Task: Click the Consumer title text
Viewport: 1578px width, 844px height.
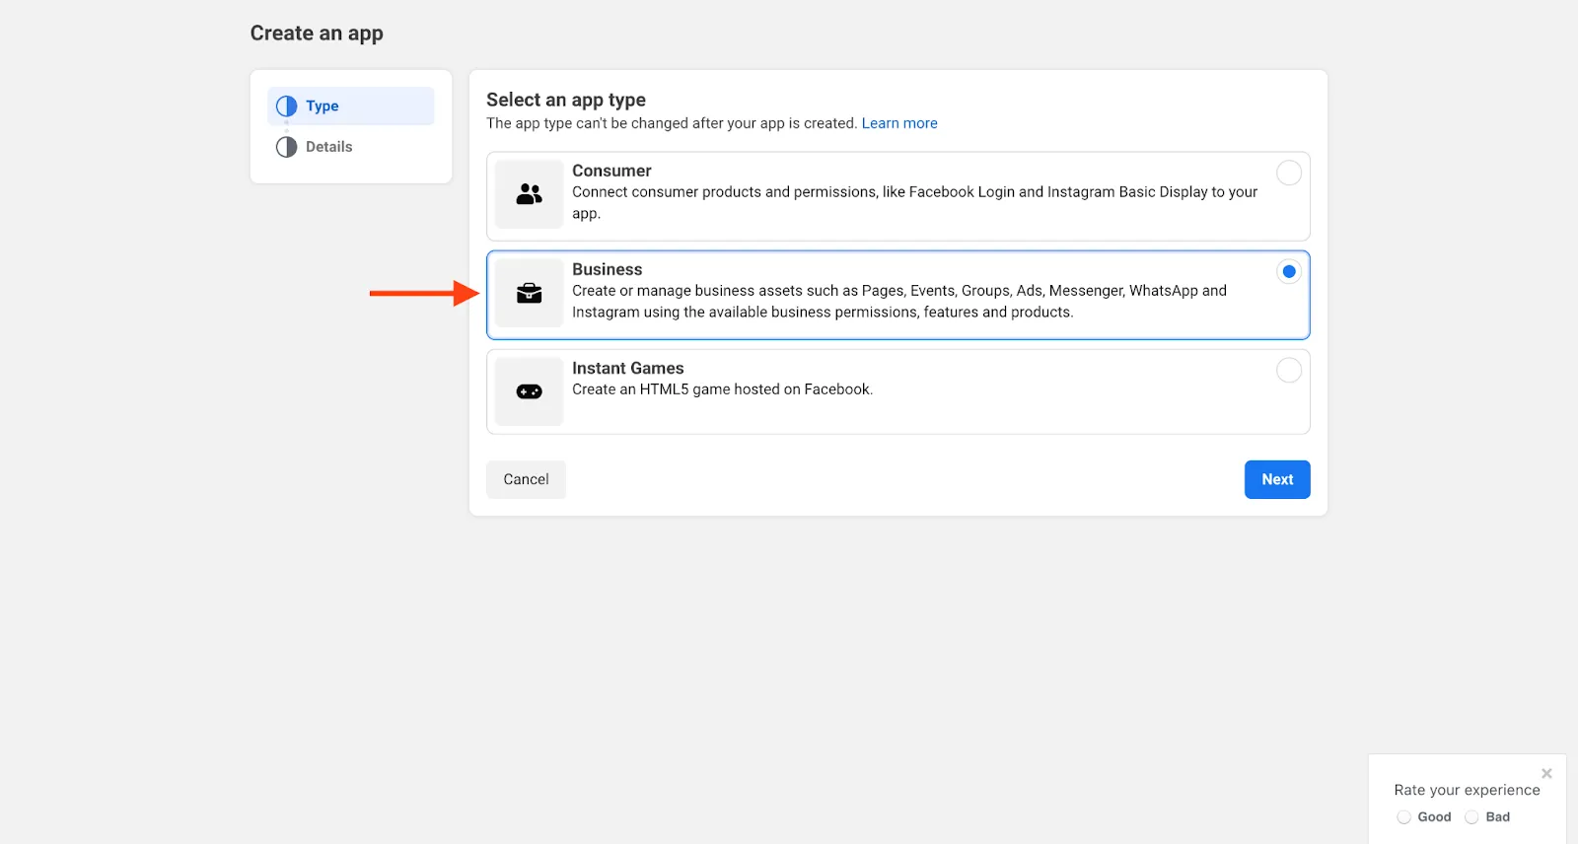Action: tap(611, 171)
